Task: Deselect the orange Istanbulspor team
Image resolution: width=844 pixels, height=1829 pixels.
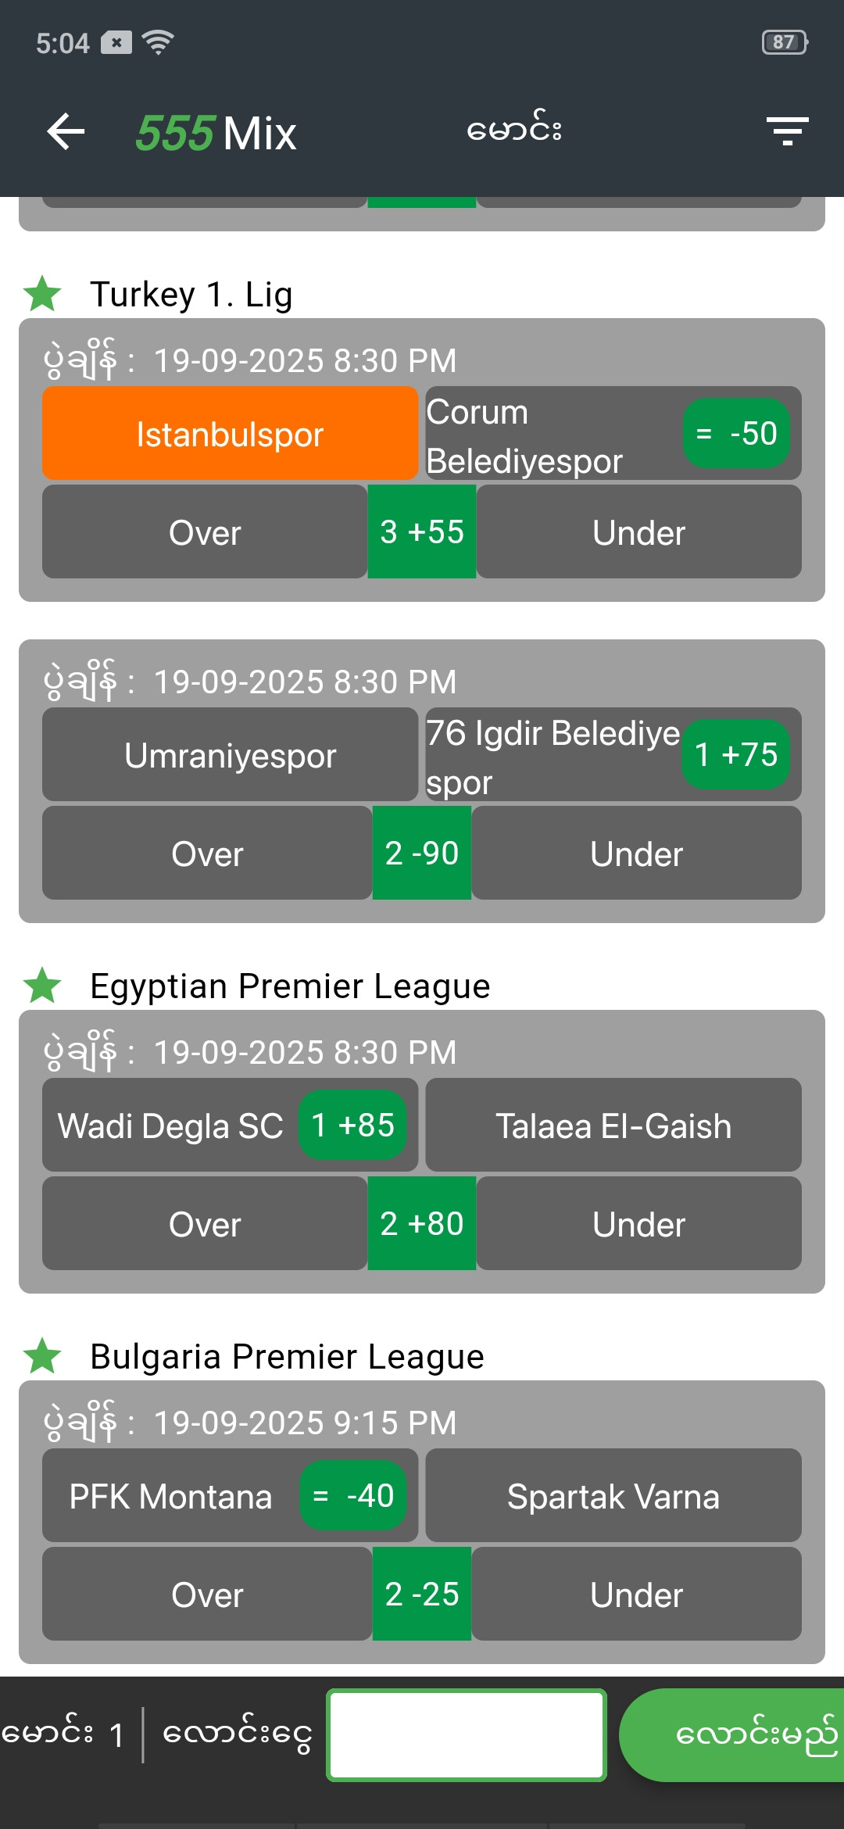Action: click(x=230, y=434)
